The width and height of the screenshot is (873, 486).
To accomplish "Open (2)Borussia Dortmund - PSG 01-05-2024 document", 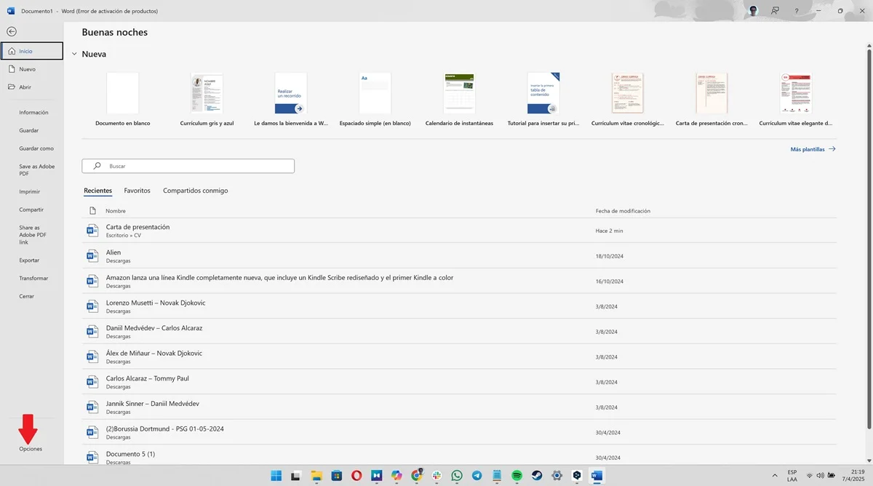I will click(x=460, y=432).
